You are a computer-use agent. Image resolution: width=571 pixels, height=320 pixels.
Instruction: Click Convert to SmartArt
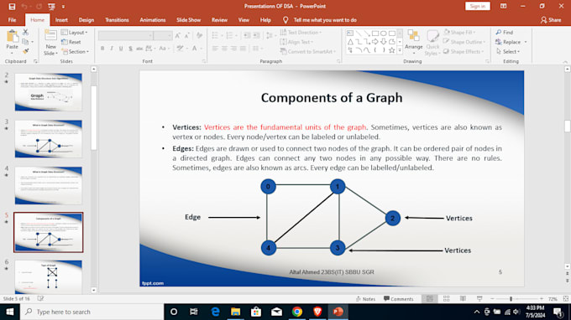(308, 52)
